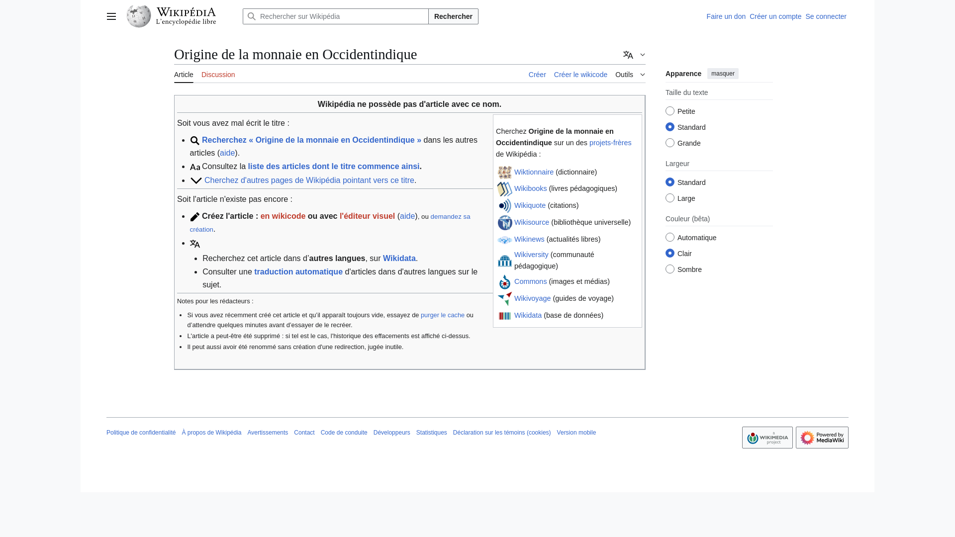Image resolution: width=955 pixels, height=537 pixels.
Task: Click the Wikibooks project icon
Action: click(x=505, y=189)
